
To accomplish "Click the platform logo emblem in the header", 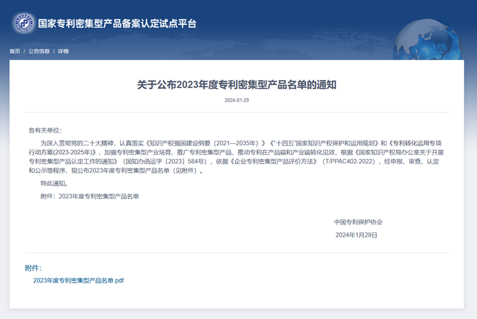I will click(x=24, y=23).
